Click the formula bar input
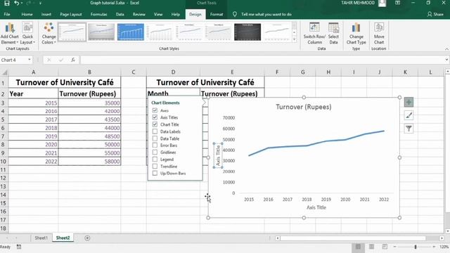Screen dimensions: 450x253 262,60
